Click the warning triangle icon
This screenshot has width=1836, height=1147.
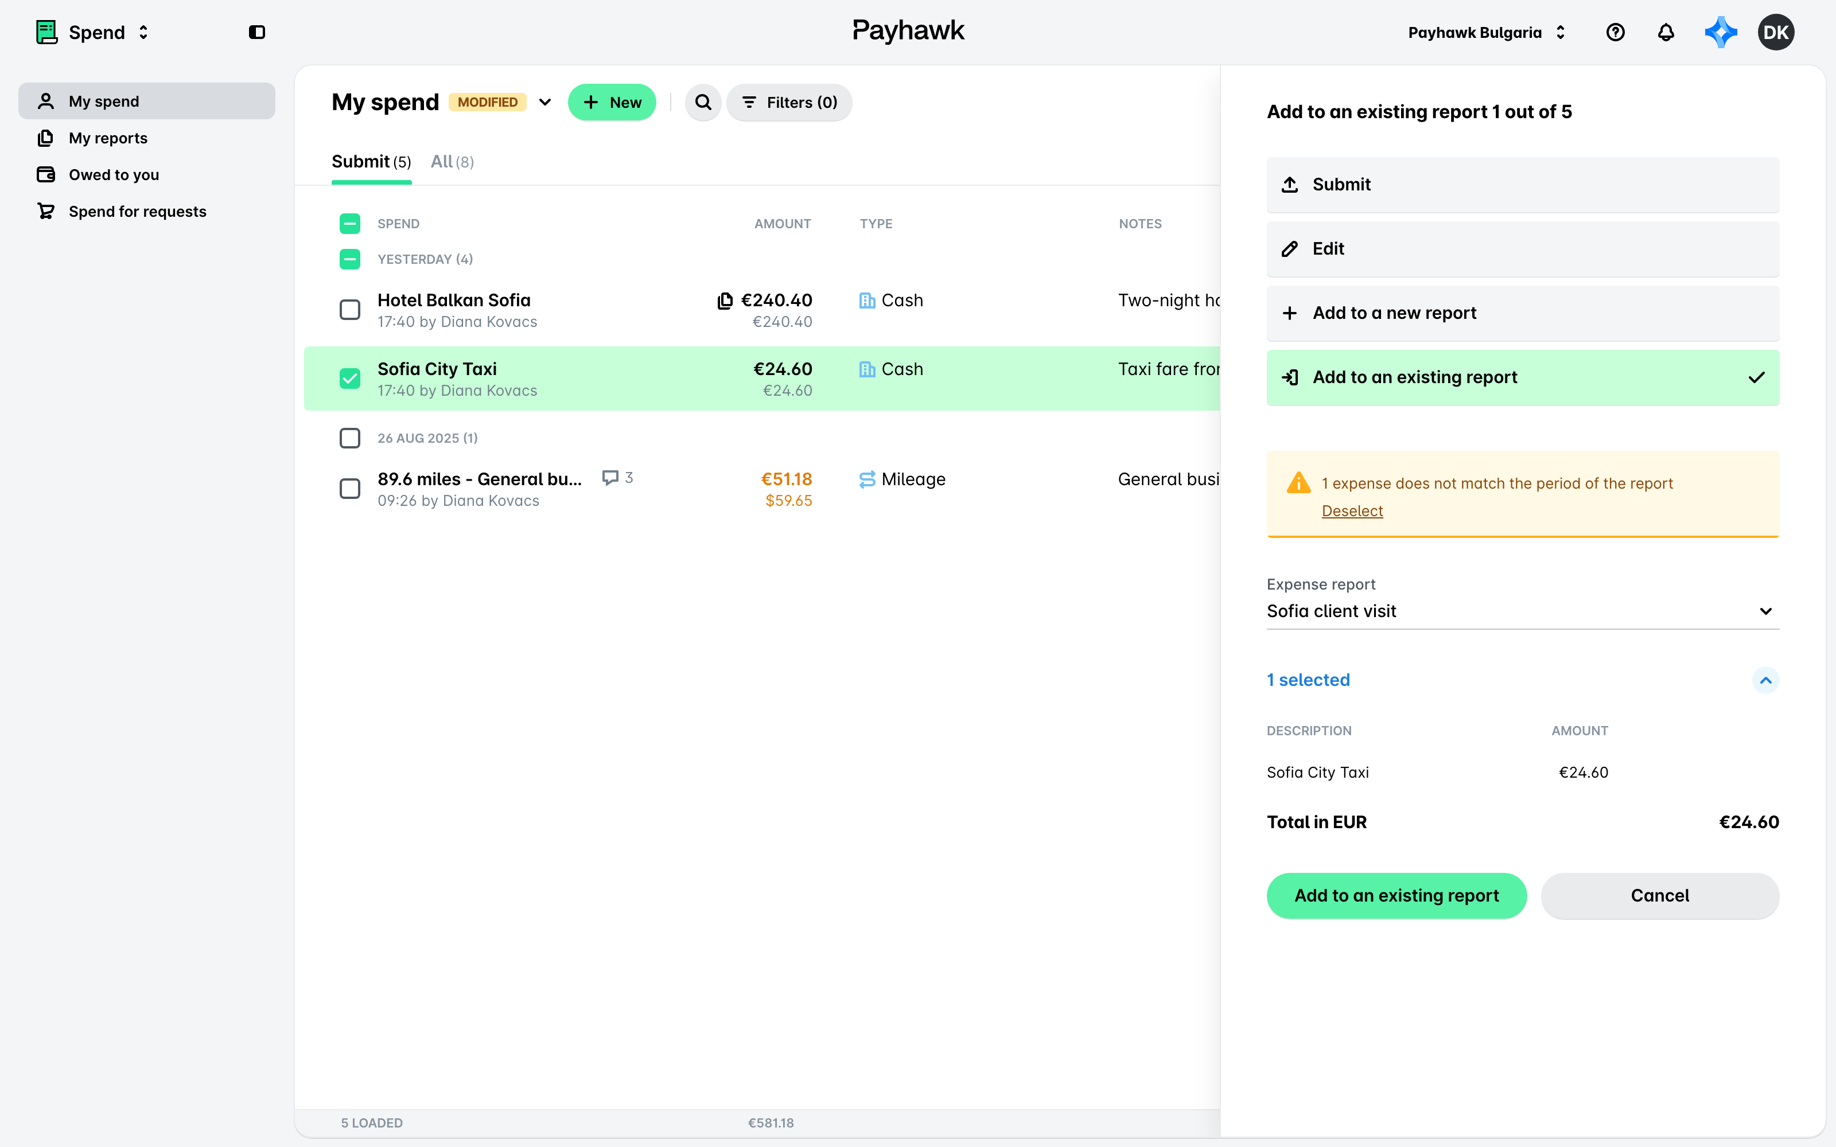(x=1299, y=482)
